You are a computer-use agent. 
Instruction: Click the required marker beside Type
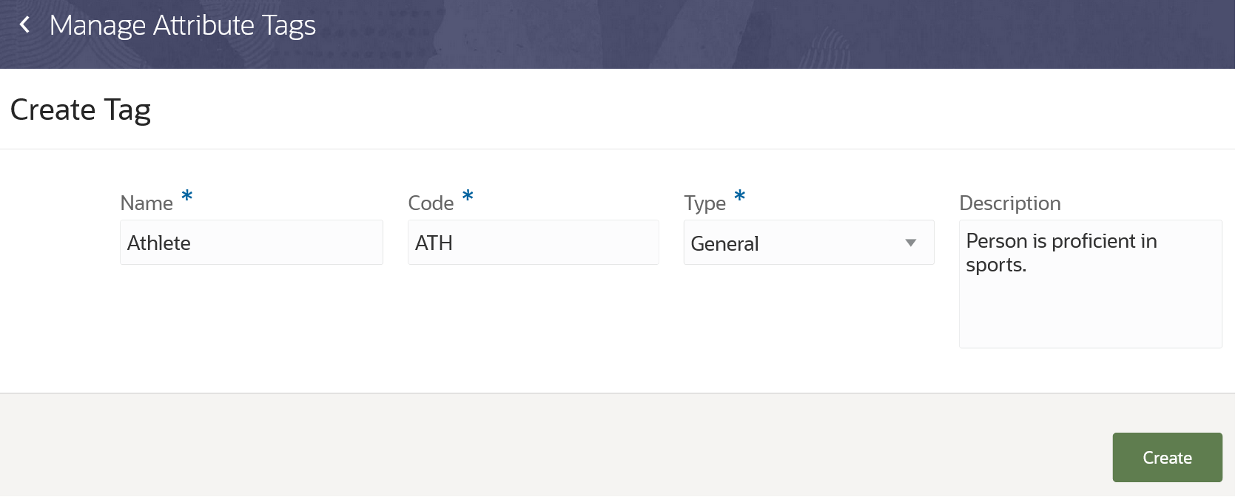[739, 198]
